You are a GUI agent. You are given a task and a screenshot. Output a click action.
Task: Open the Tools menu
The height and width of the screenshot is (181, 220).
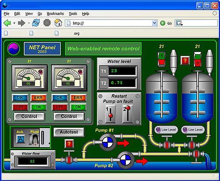[x=73, y=14]
